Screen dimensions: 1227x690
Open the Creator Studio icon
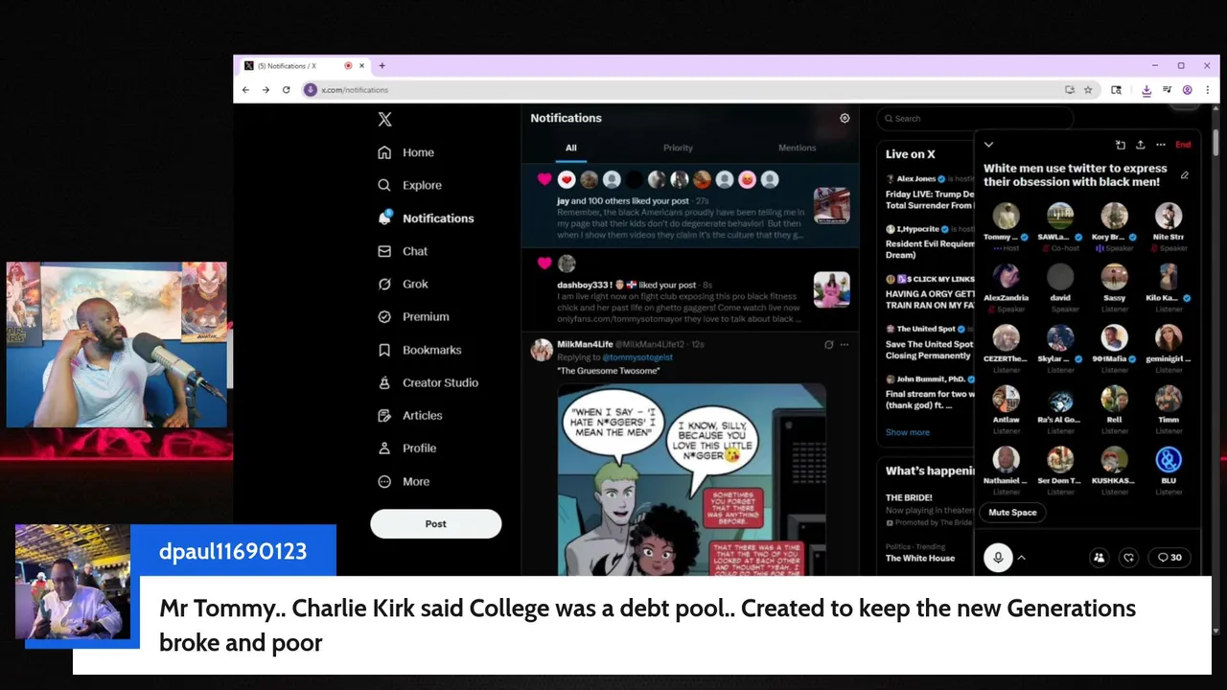click(384, 382)
